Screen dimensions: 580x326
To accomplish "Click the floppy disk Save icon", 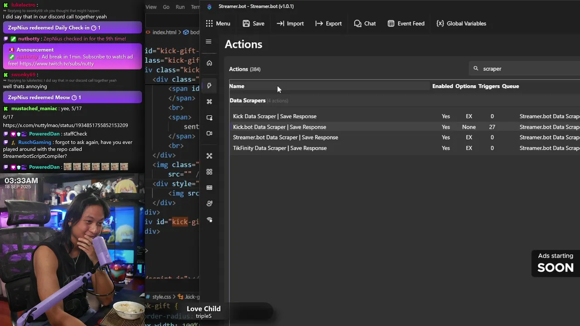I will point(246,24).
